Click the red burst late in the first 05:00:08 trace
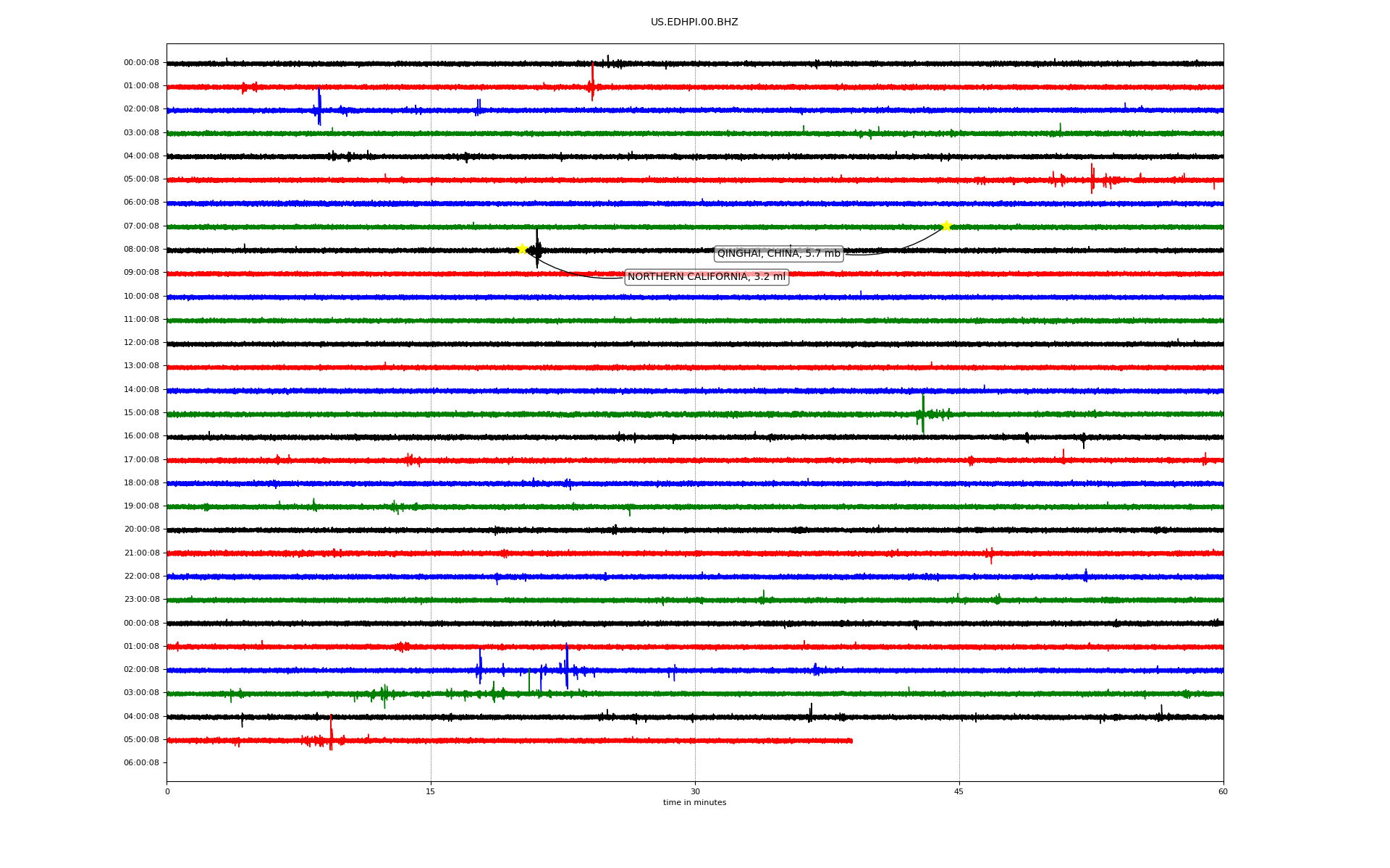The width and height of the screenshot is (1390, 868). pyautogui.click(x=1092, y=178)
